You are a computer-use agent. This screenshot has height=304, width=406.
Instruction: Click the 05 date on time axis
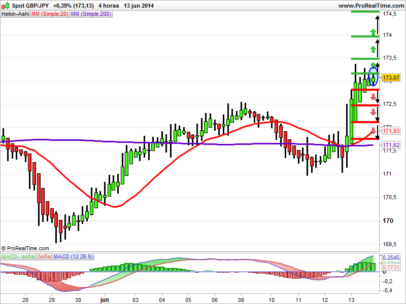(x=188, y=300)
